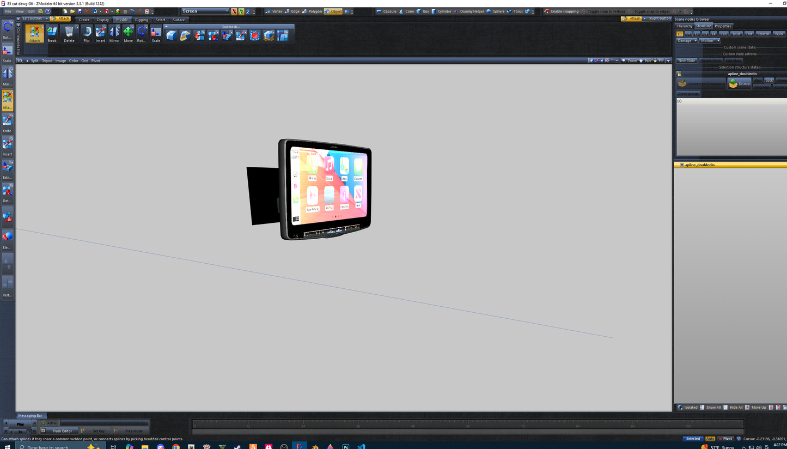The width and height of the screenshot is (787, 449).
Task: Enable snapping toggle in top toolbar
Action: [562, 11]
